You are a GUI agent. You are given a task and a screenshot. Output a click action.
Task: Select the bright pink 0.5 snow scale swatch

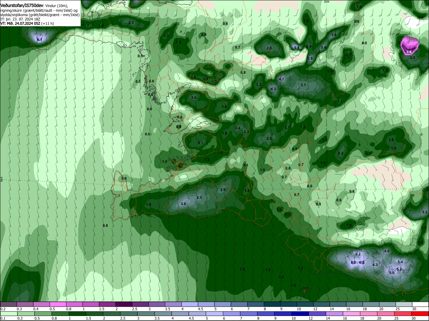(58, 304)
